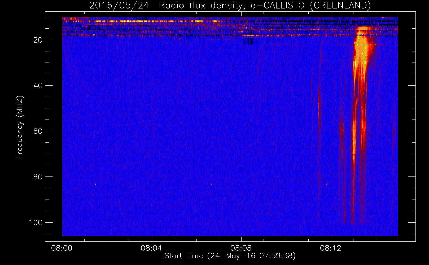429x265 pixels.
Task: Click the "08:12" time tick label
Action: pyautogui.click(x=331, y=248)
